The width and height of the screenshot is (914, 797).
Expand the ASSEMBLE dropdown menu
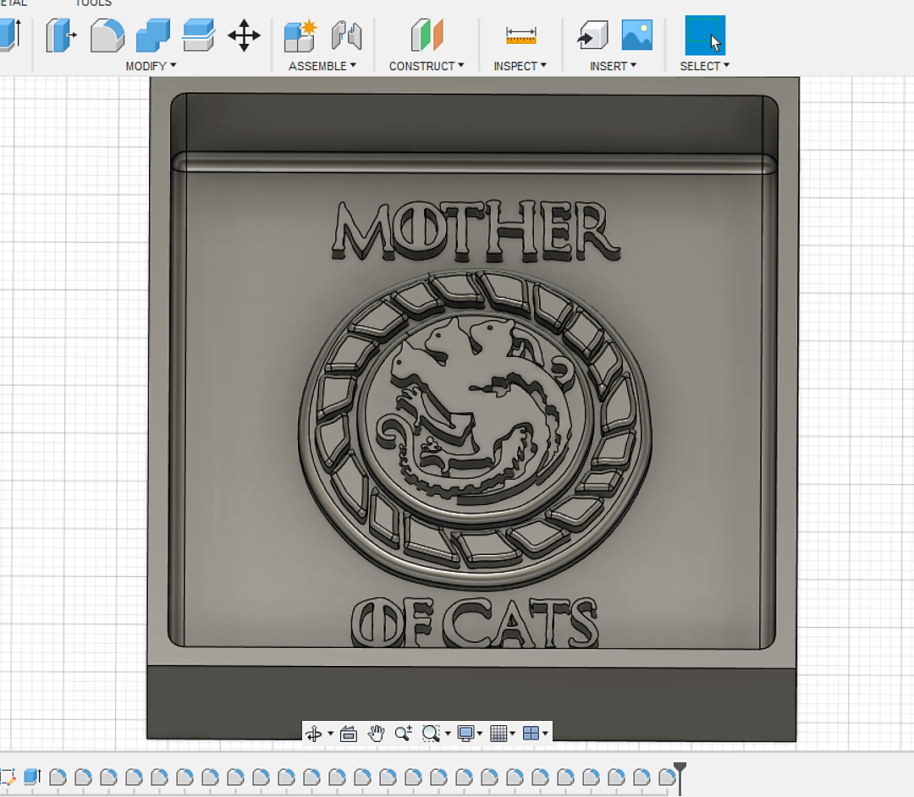pyautogui.click(x=322, y=66)
